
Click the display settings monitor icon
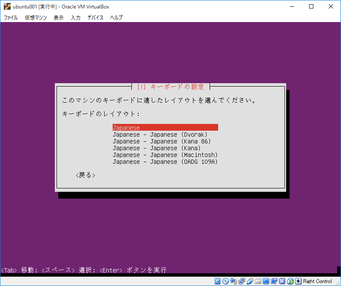click(266, 281)
